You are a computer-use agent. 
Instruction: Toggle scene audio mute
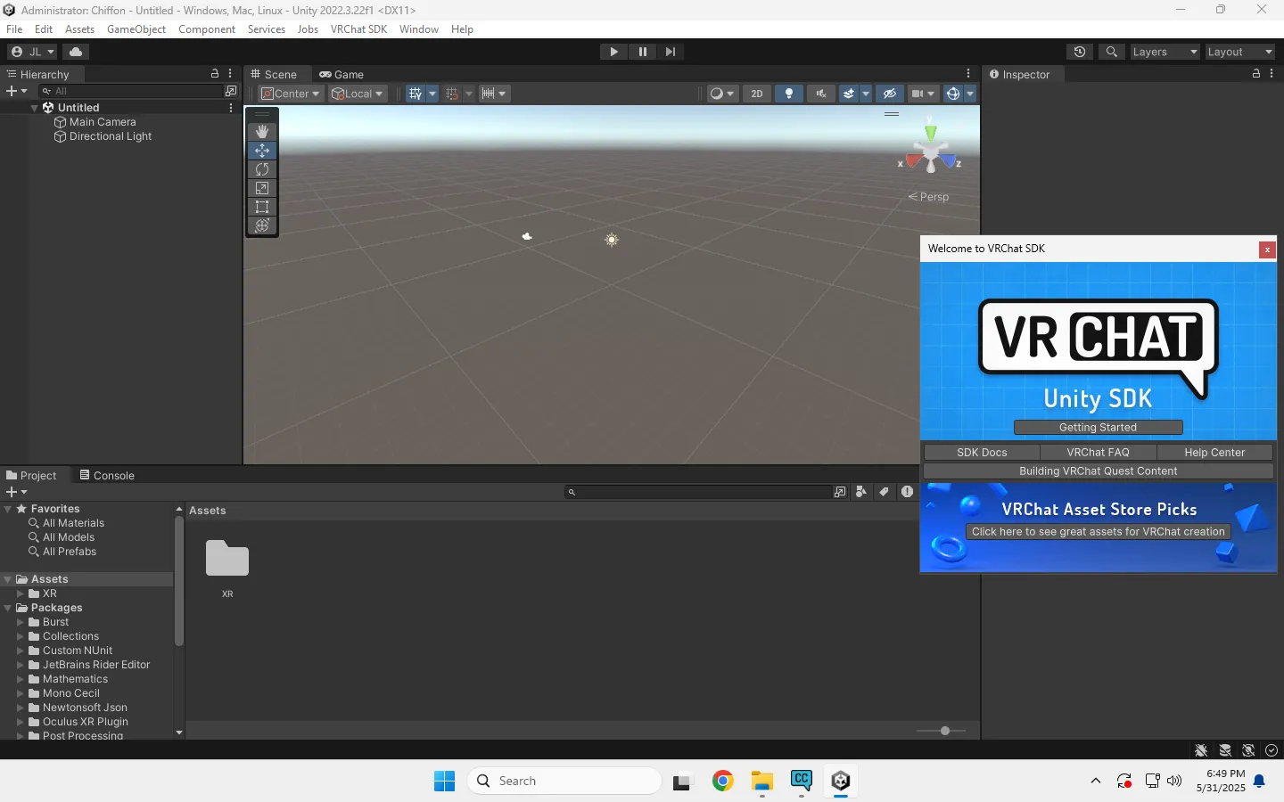[x=821, y=94]
